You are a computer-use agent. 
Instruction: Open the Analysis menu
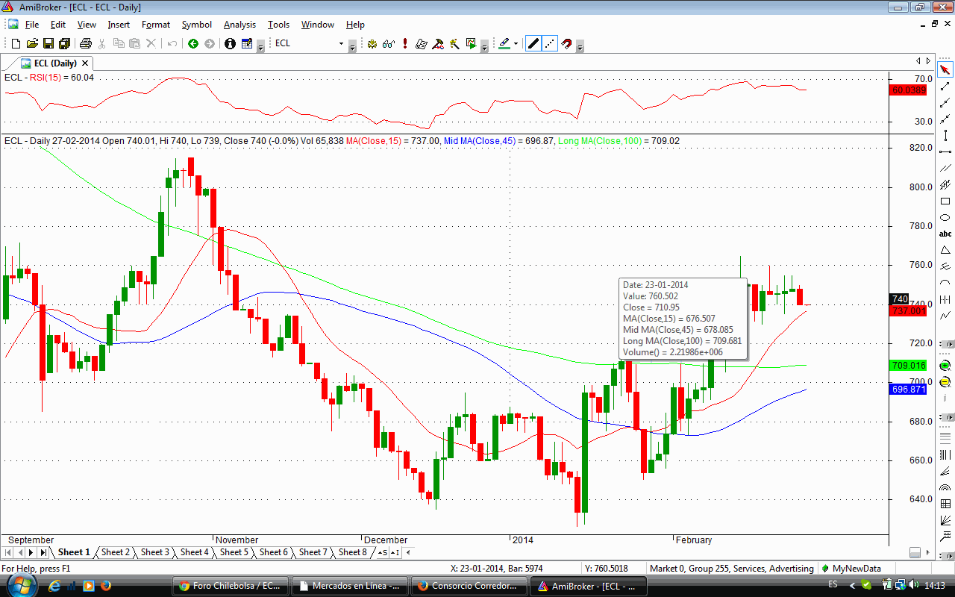point(239,25)
